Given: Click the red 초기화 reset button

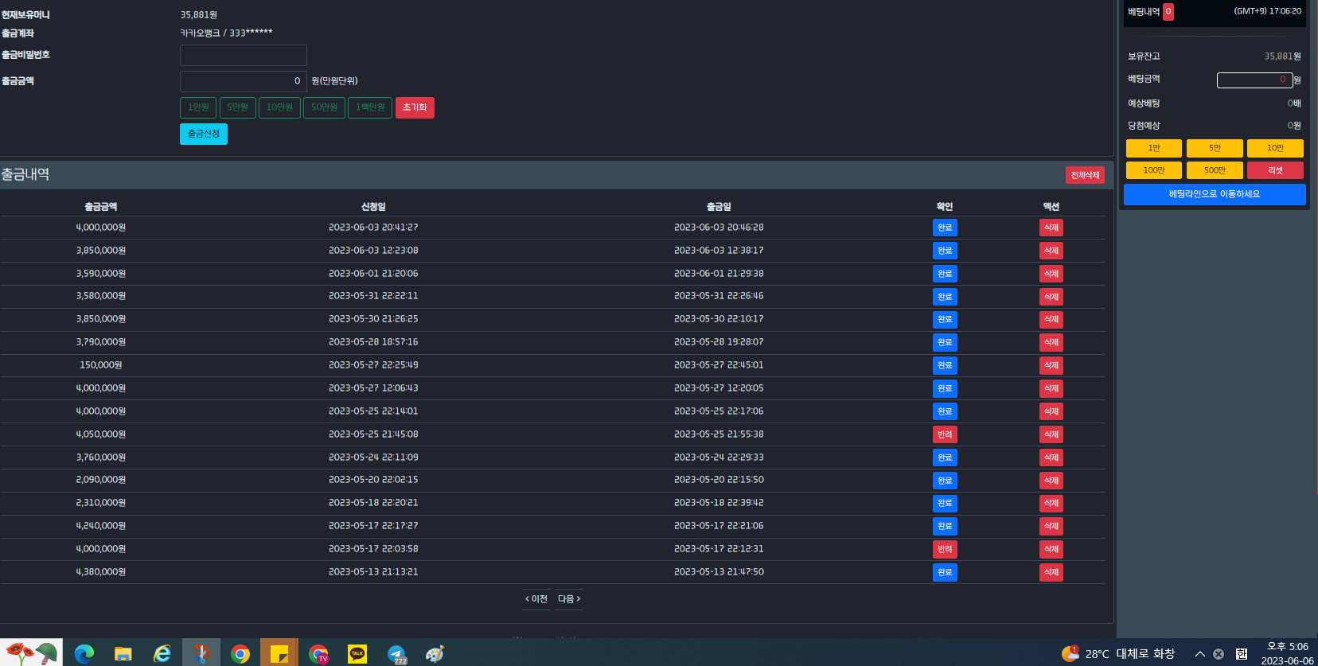Looking at the screenshot, I should [415, 107].
